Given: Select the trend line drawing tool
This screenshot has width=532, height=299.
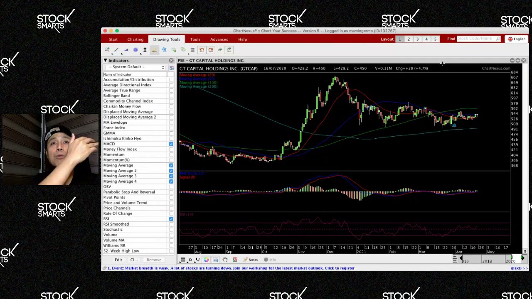Looking at the screenshot, I should 116,50.
